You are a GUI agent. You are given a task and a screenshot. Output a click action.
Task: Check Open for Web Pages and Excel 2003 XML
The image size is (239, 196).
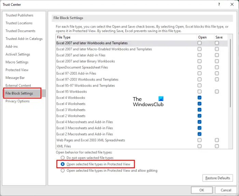[199, 140]
